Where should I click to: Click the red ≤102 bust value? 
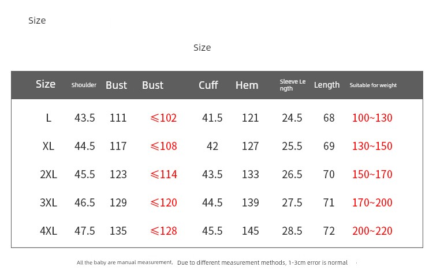(163, 118)
